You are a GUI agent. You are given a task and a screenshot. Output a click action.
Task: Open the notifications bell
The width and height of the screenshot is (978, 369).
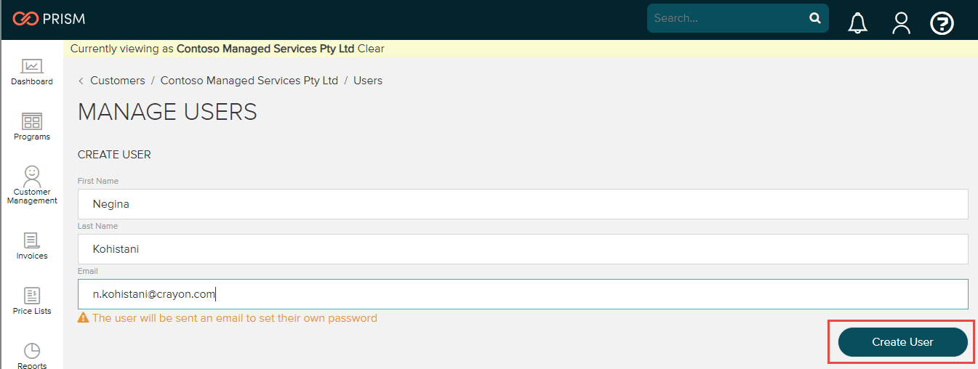pos(858,23)
